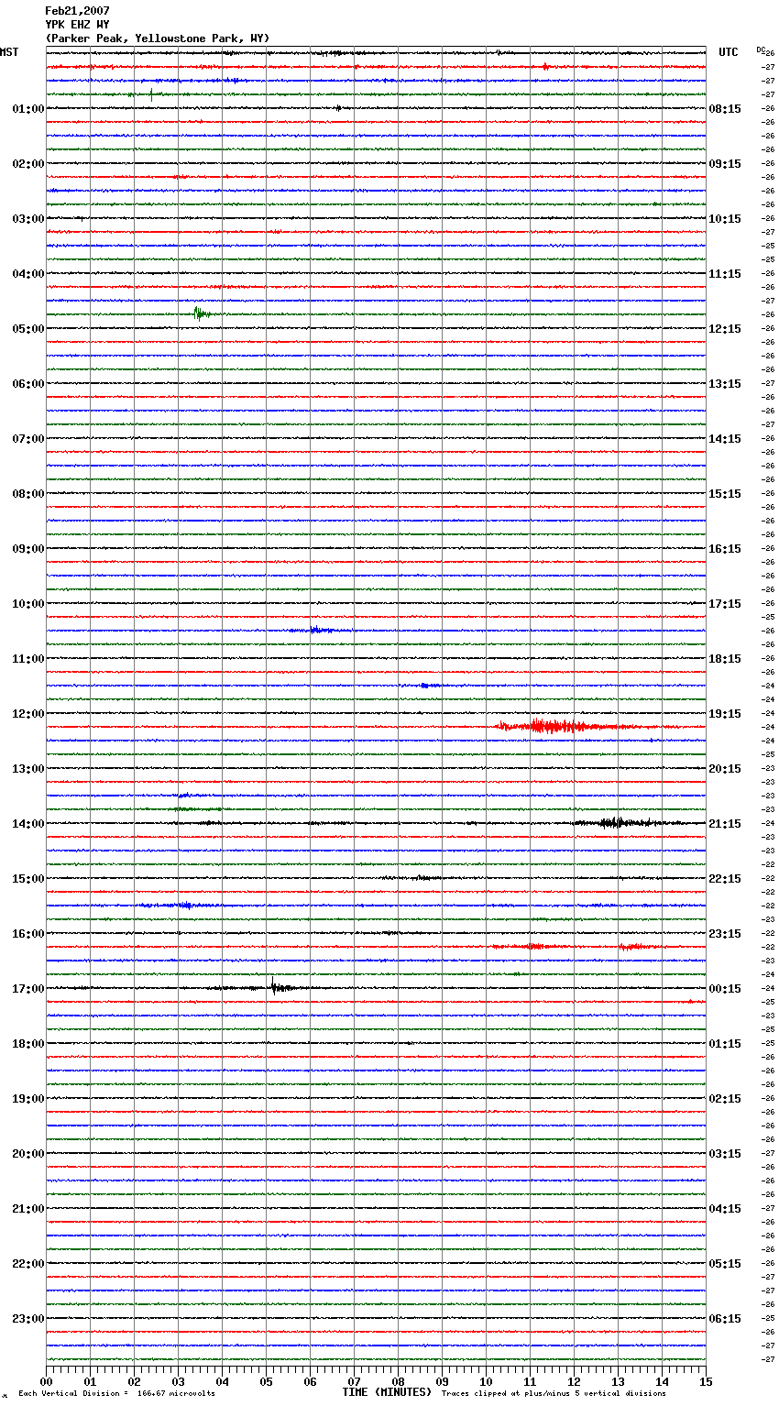Click the green seismic event on the 04:45 MST trace

[x=202, y=313]
